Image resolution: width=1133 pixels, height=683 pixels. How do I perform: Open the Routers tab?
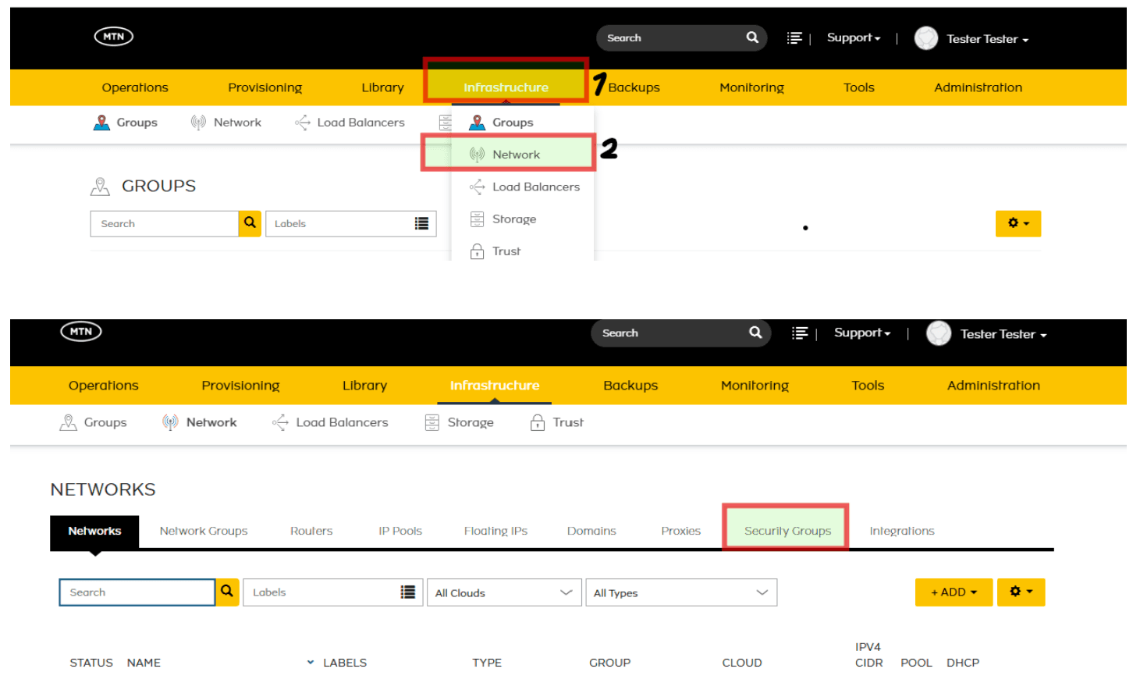(x=311, y=531)
